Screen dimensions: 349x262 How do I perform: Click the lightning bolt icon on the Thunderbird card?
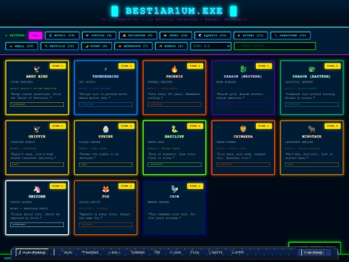tap(106, 69)
